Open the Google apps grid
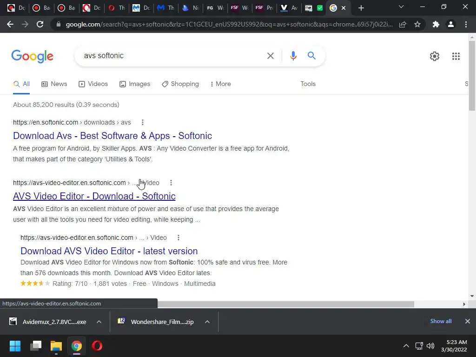This screenshot has height=357, width=476. coord(456,56)
